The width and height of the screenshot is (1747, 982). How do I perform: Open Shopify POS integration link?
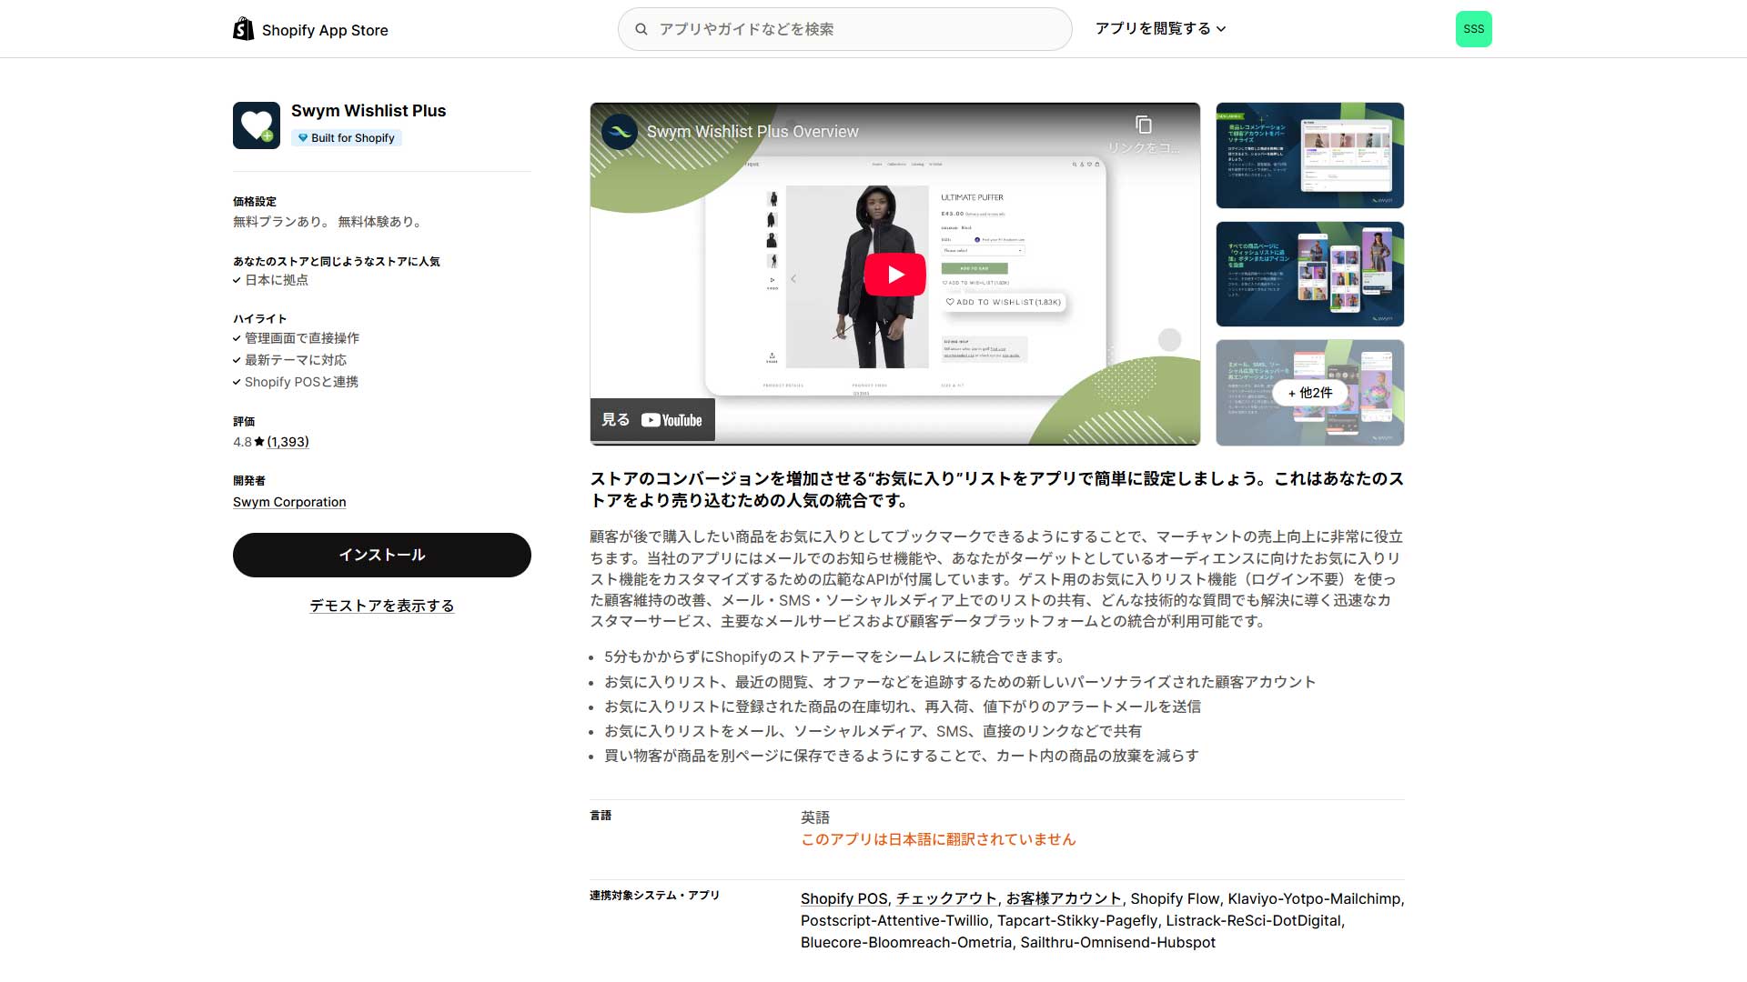843,898
